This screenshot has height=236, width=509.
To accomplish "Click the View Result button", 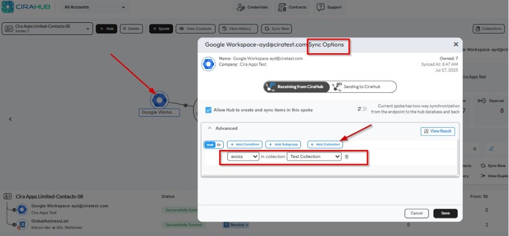I will pos(438,131).
